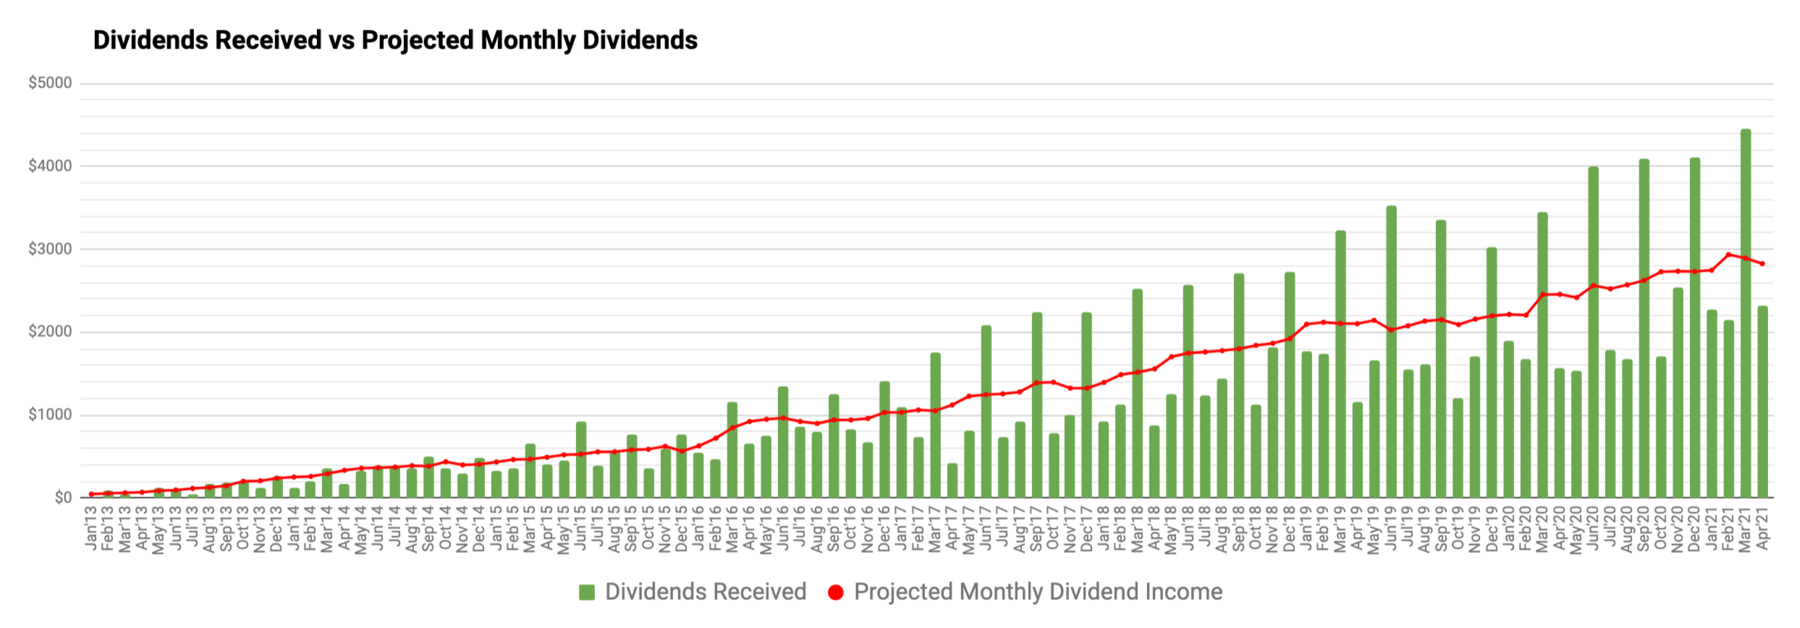This screenshot has width=1800, height=628.
Task: Click the Apr'21 x-axis label
Action: [x=1763, y=527]
